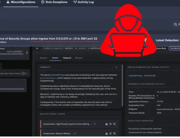The width and height of the screenshot is (180, 138).
Task: Open the Activity Log tab
Action: pyautogui.click(x=84, y=2)
